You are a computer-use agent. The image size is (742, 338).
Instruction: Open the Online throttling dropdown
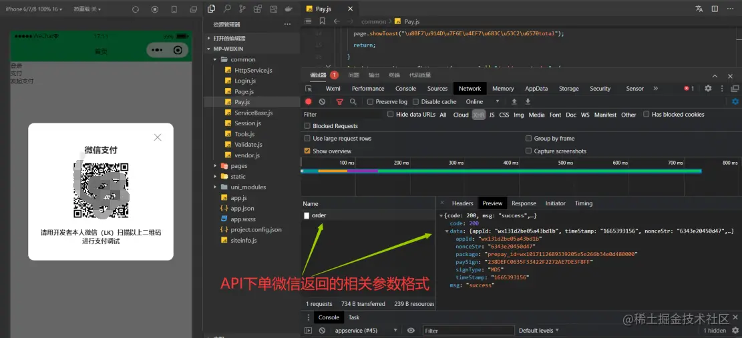click(483, 101)
